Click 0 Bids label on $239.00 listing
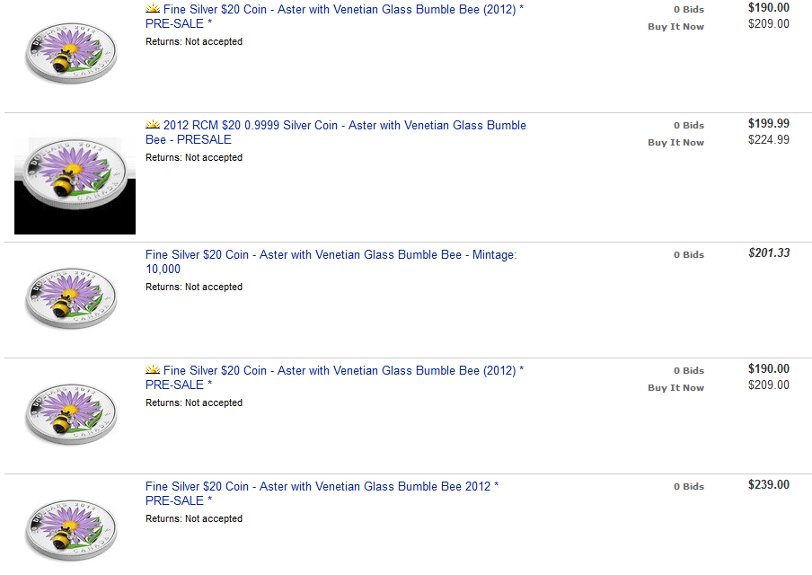This screenshot has width=812, height=575. (x=689, y=486)
